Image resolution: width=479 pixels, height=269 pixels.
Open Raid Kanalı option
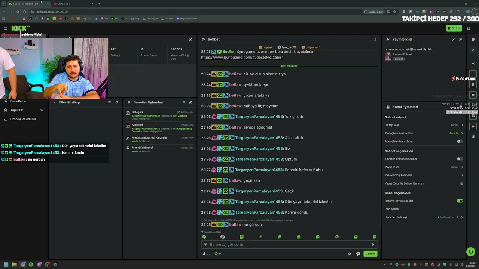392,209
